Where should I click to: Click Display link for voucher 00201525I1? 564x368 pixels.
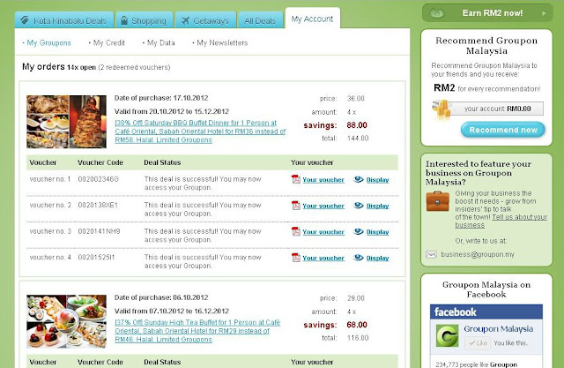pos(378,258)
